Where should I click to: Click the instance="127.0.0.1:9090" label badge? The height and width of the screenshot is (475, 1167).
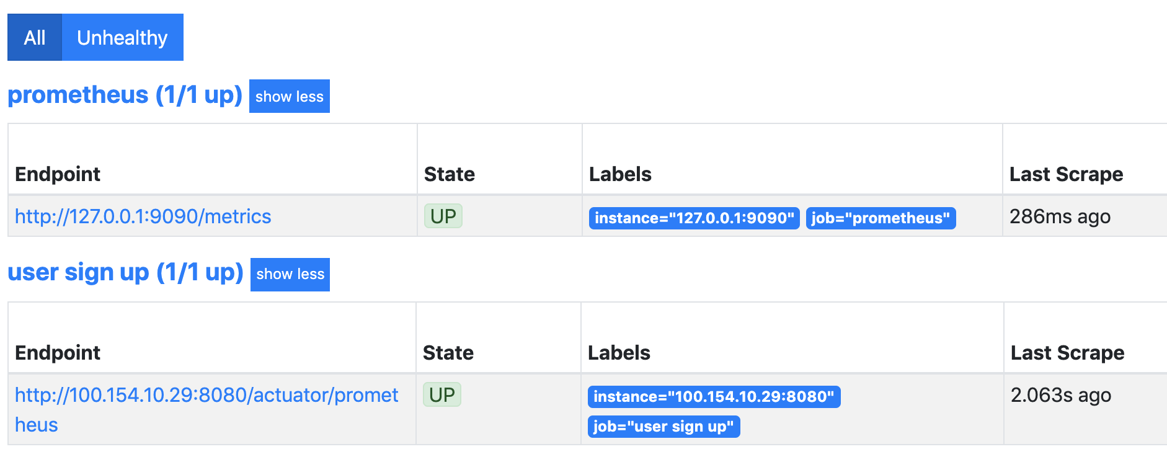click(694, 218)
